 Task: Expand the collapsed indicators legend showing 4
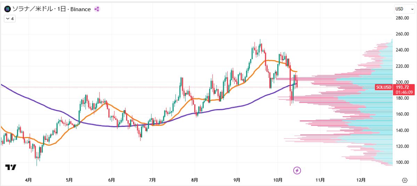click(x=9, y=19)
